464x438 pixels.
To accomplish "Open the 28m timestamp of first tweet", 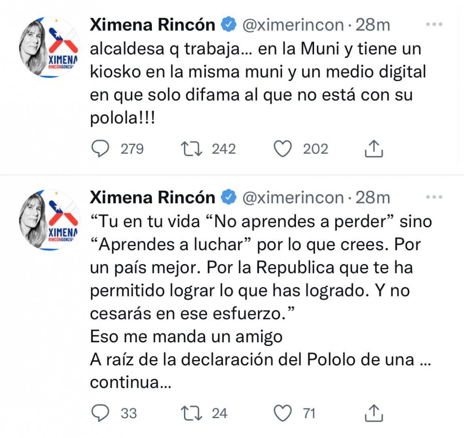I will coord(372,25).
